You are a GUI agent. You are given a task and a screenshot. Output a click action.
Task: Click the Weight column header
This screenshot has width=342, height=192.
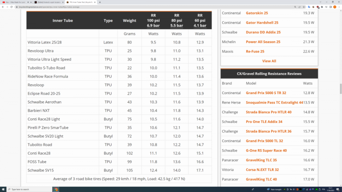point(129,20)
